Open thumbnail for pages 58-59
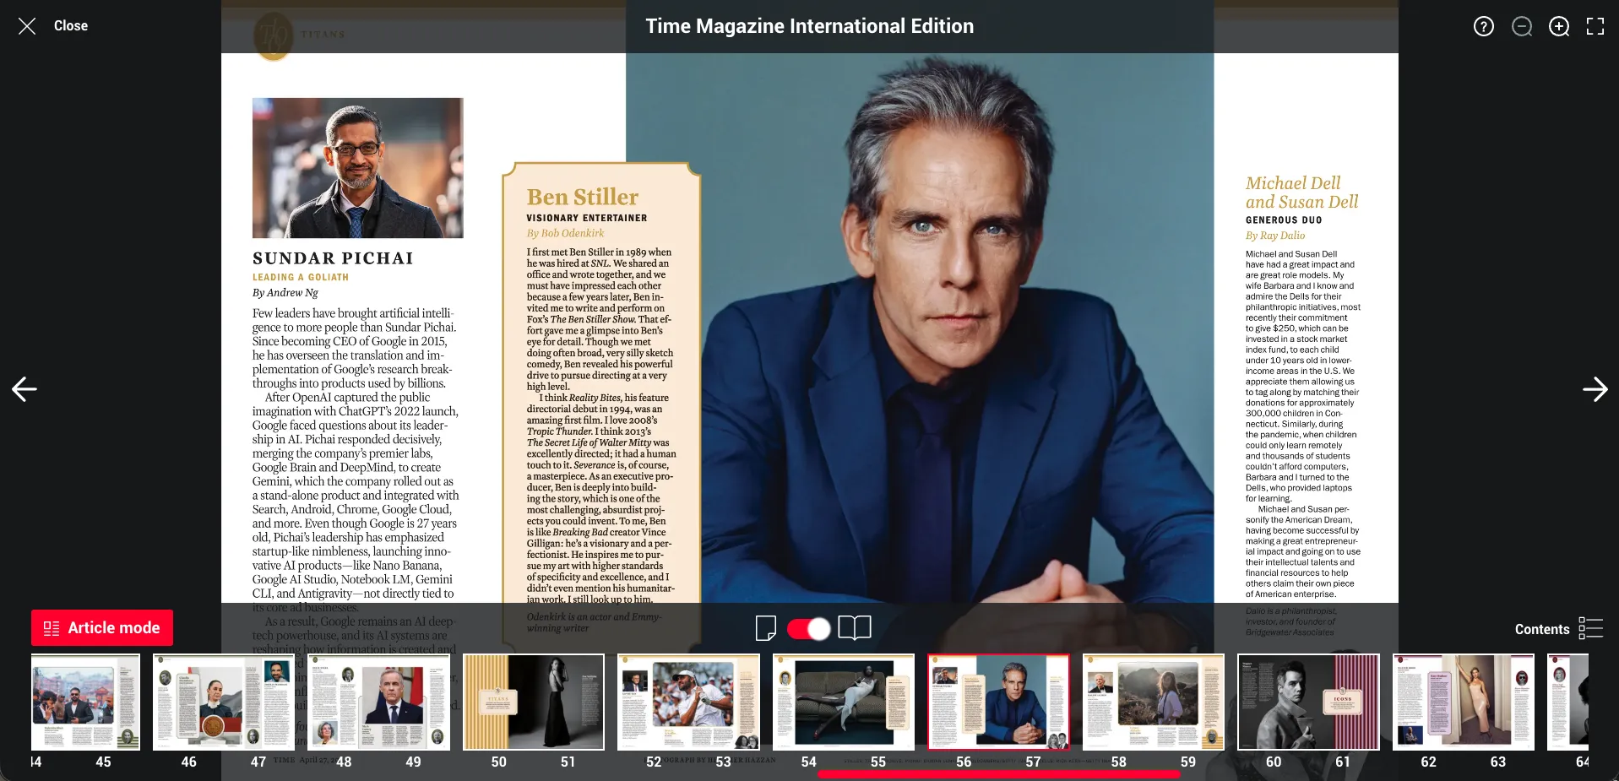The image size is (1619, 781). click(1154, 702)
